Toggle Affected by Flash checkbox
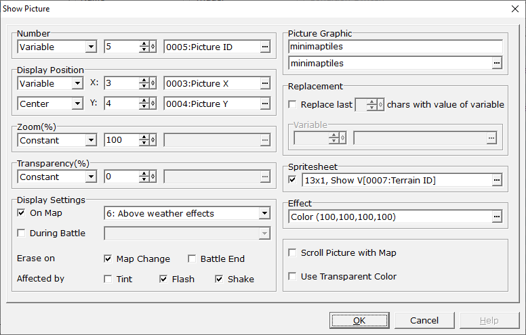The image size is (526, 335). point(163,279)
